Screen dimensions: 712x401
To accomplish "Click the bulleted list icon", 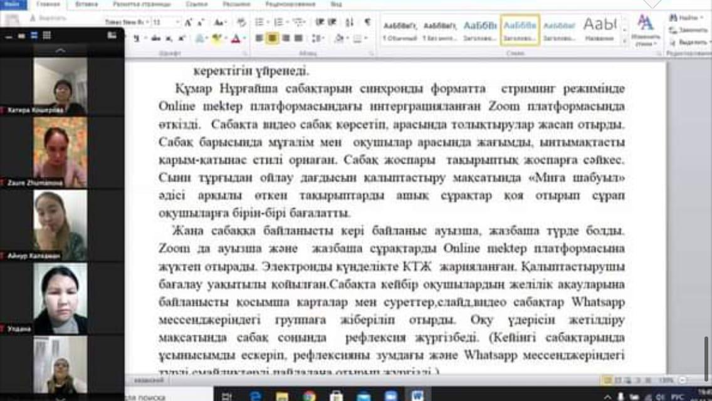I will [x=259, y=23].
